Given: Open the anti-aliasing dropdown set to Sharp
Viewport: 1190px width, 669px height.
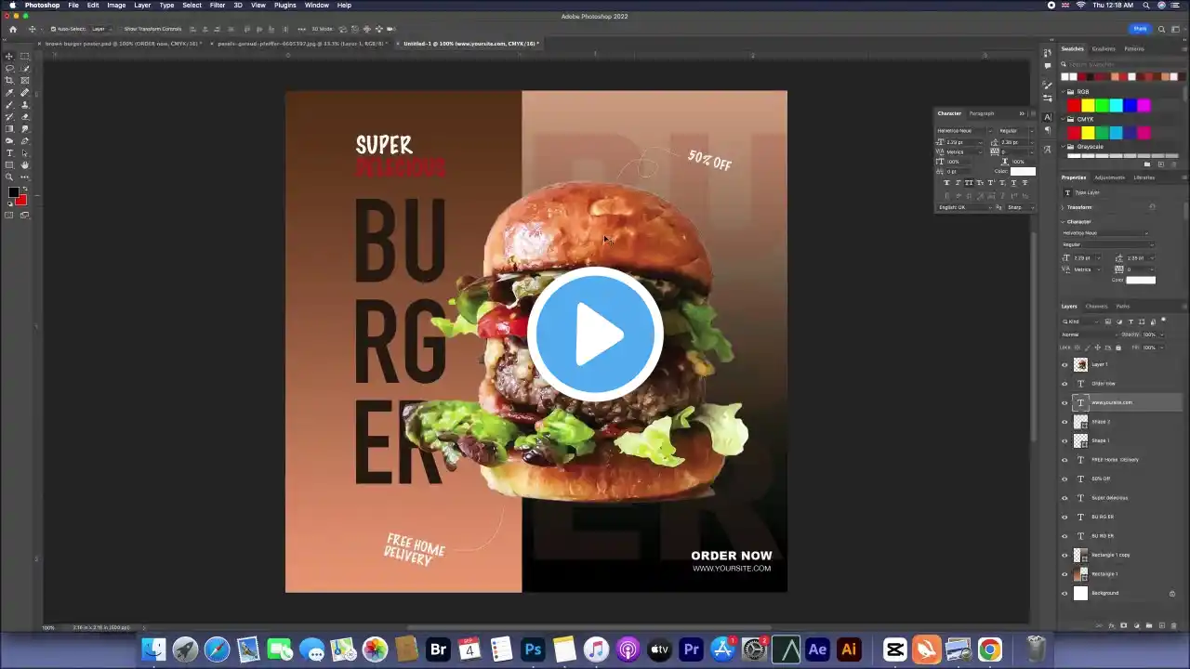Looking at the screenshot, I should click(x=1020, y=207).
